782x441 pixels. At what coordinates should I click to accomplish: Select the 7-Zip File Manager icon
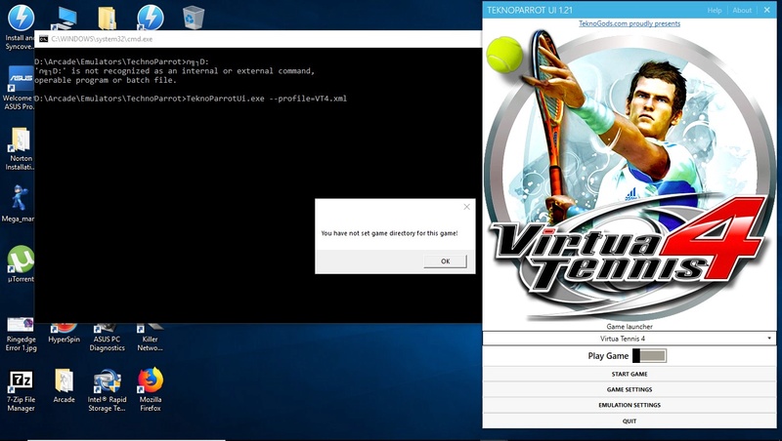[x=21, y=390]
